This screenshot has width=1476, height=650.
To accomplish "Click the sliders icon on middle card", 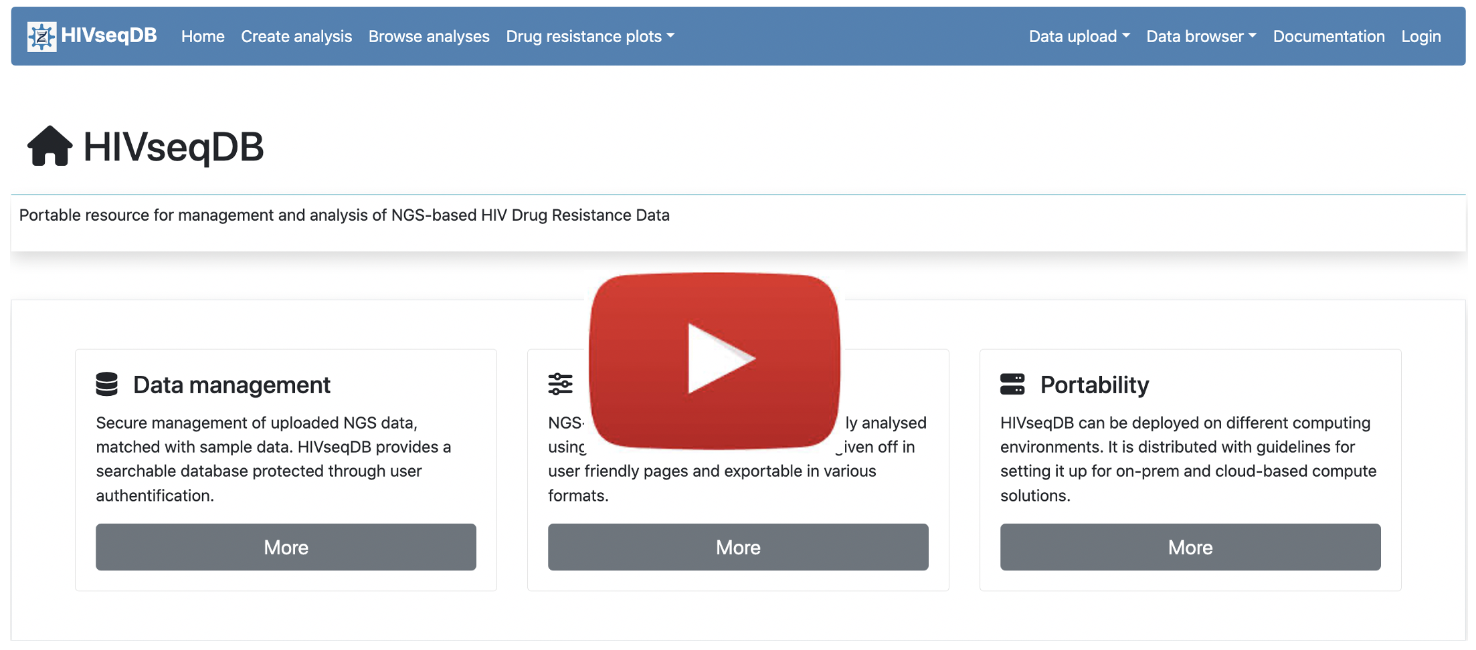I will (561, 384).
